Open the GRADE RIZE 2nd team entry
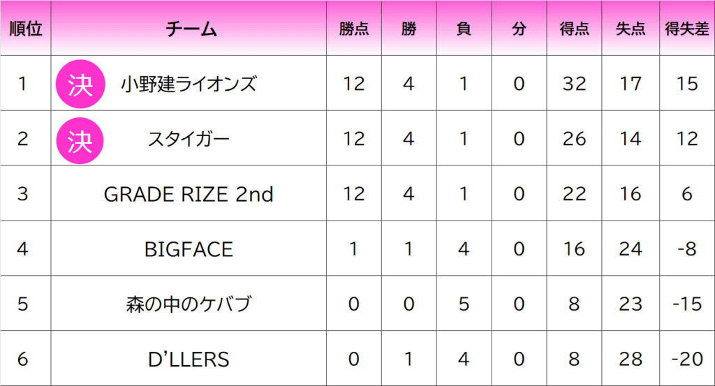This screenshot has height=386, width=715. point(189,194)
